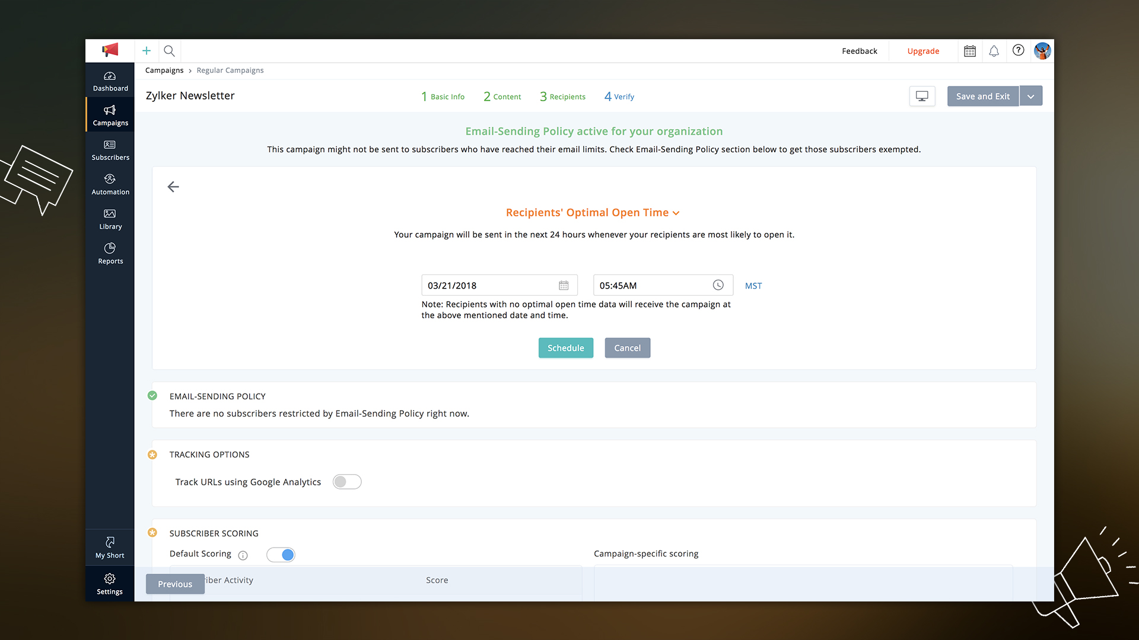Click the back arrow in schedule panel

click(x=173, y=187)
